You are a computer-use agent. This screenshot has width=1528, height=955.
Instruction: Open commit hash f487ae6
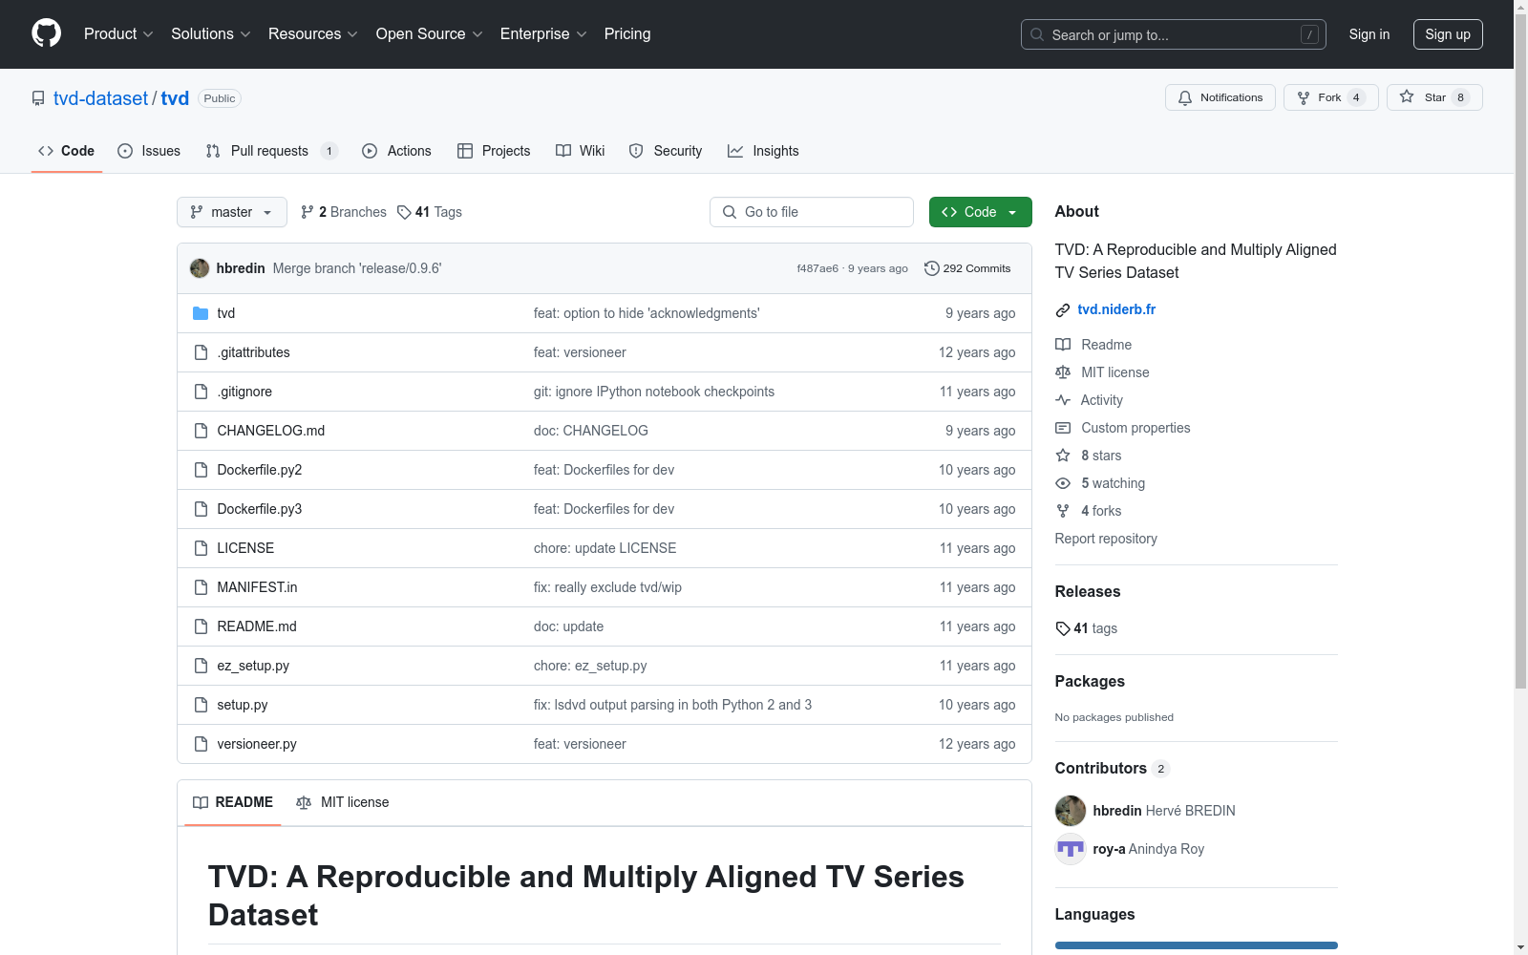(x=817, y=268)
